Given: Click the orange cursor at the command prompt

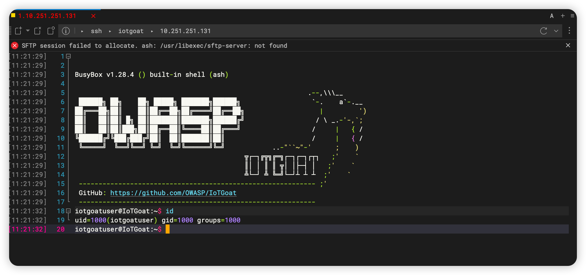Looking at the screenshot, I should point(168,229).
